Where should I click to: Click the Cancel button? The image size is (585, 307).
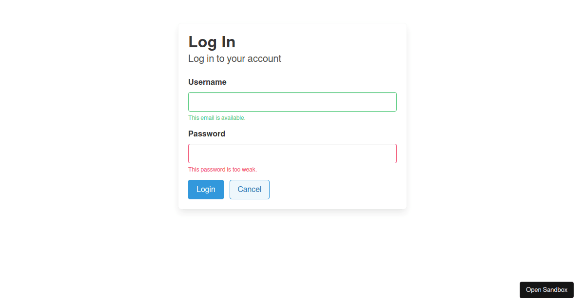tap(250, 190)
